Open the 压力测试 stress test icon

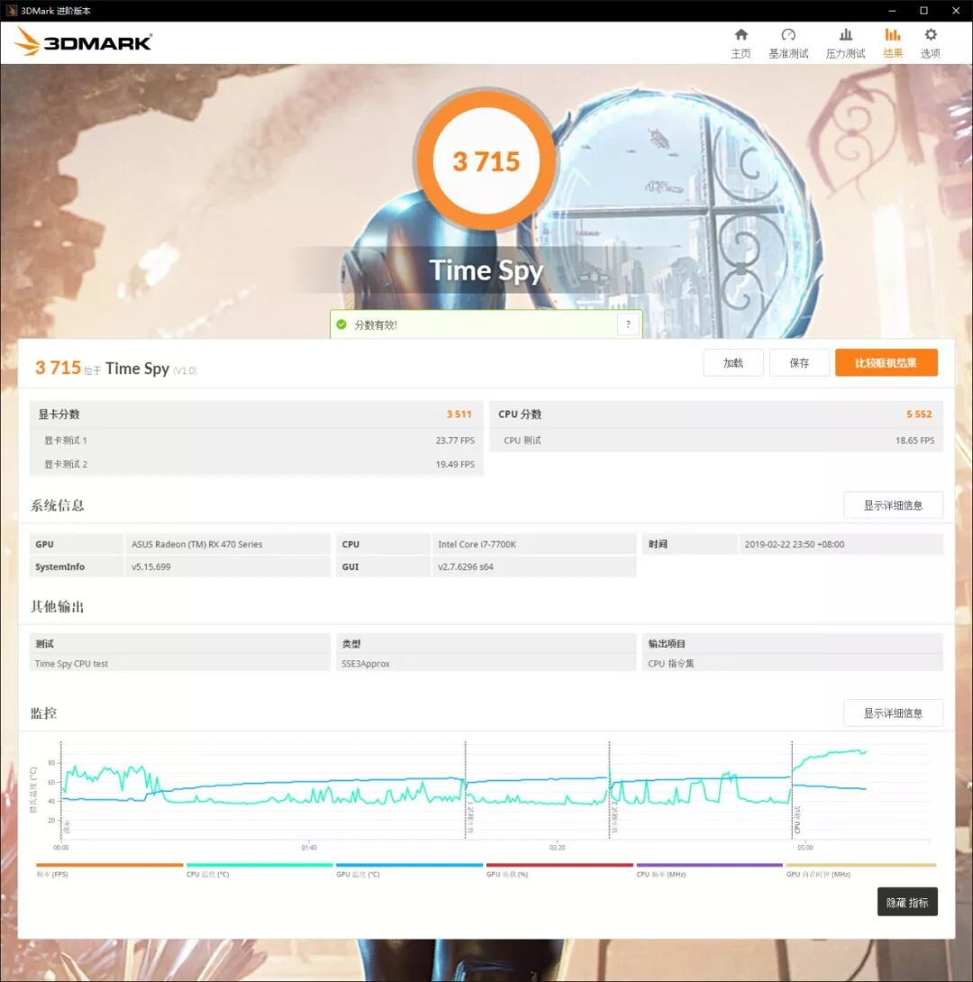(x=845, y=35)
